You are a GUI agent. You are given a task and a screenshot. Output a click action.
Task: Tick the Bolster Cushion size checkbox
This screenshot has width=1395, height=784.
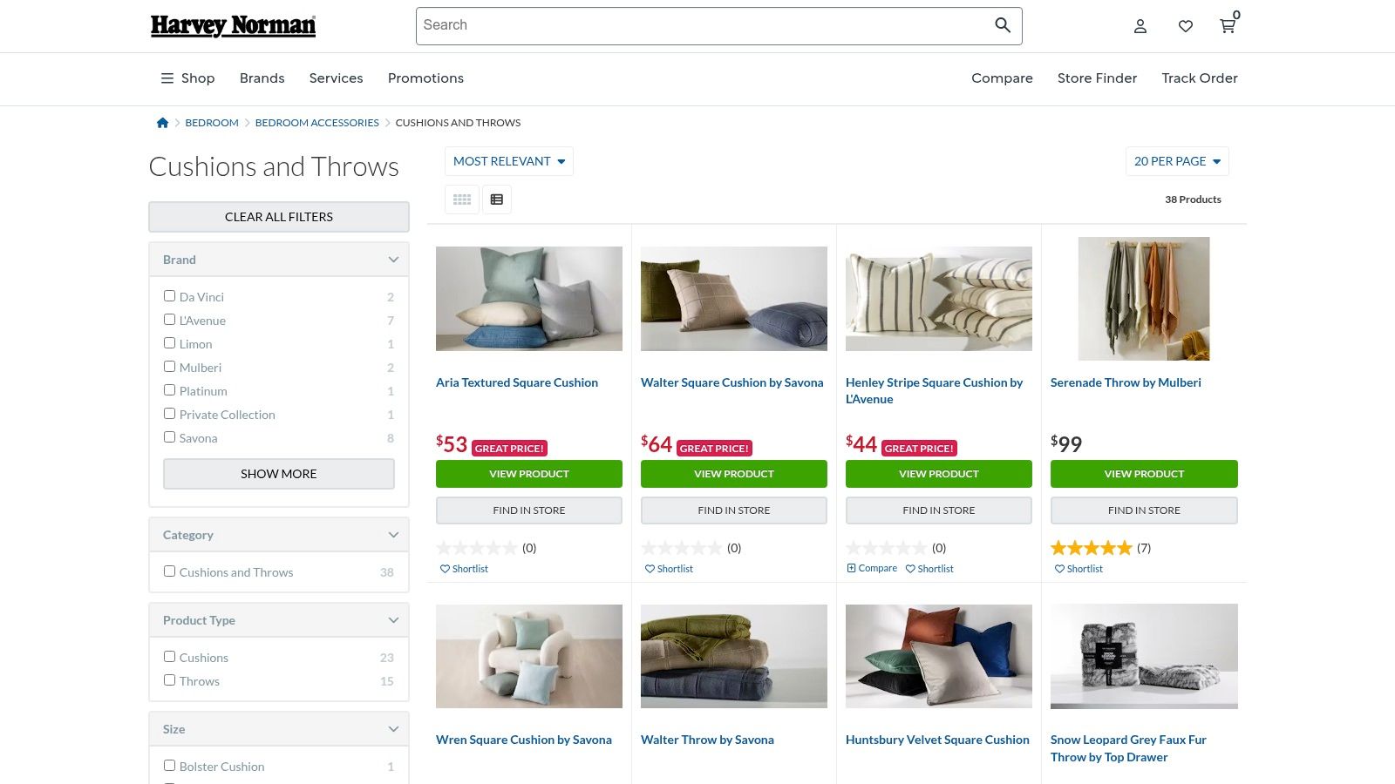(x=170, y=766)
